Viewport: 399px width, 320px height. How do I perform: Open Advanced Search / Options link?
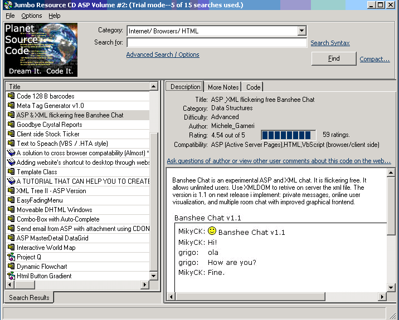[x=163, y=55]
